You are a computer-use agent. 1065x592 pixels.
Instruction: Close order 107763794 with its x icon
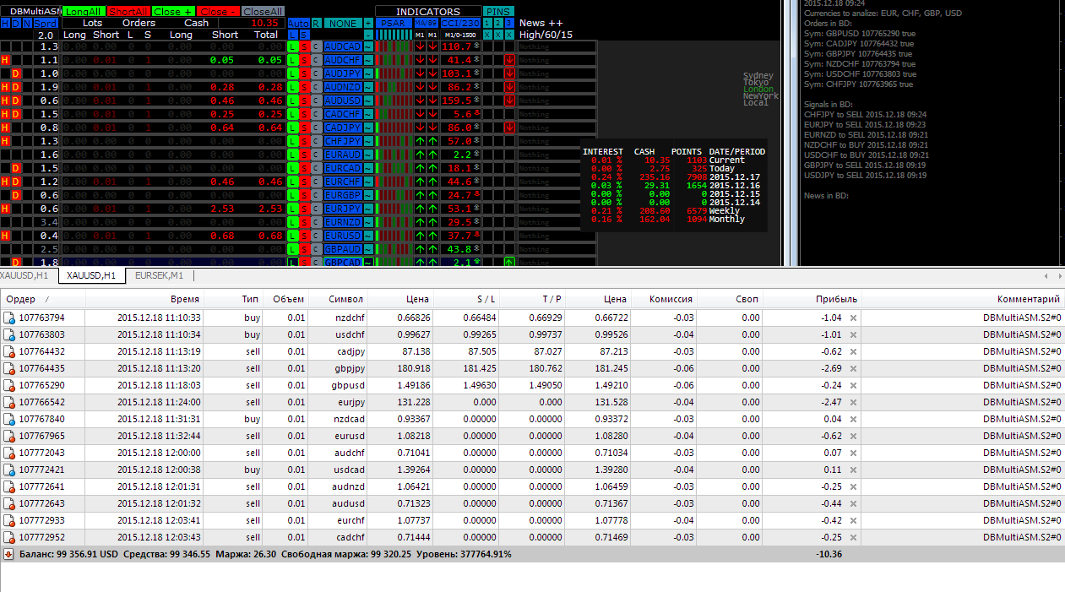tap(853, 318)
